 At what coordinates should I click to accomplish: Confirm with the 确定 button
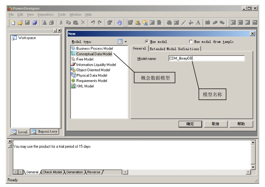(x=190, y=124)
